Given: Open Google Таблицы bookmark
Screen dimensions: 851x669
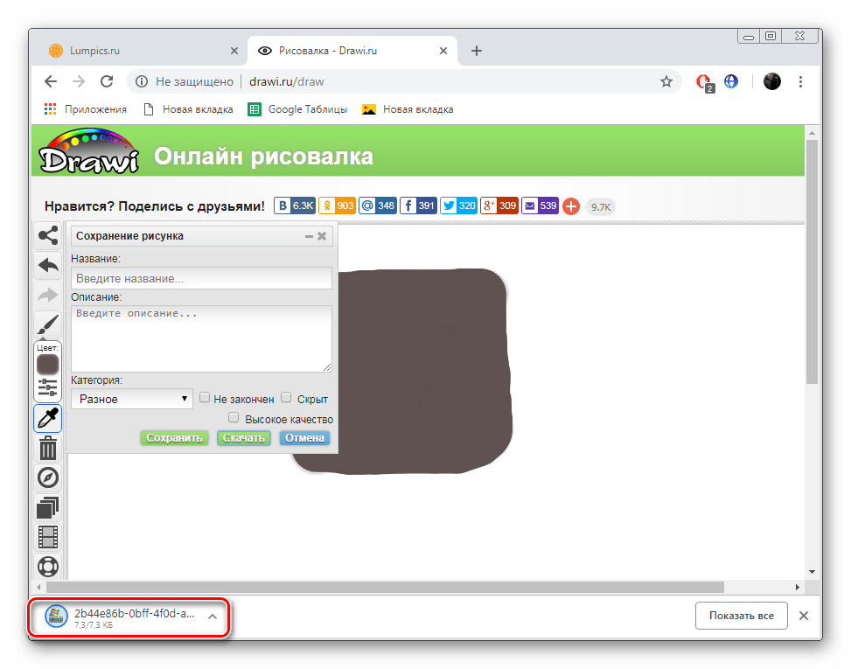Looking at the screenshot, I should coord(298,109).
